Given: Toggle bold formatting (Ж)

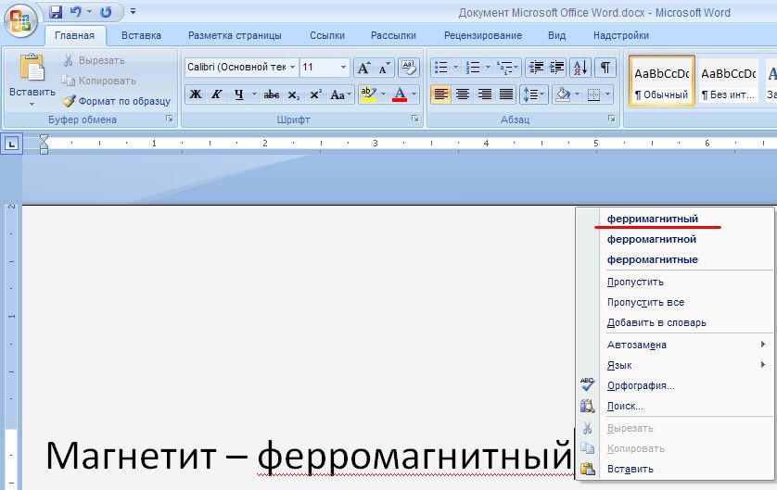Looking at the screenshot, I should coord(196,94).
